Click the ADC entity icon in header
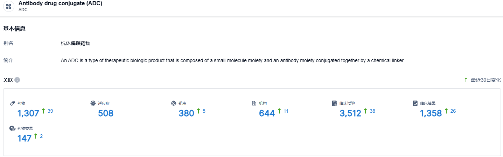Viewport: 503px width, 157px height. pyautogui.click(x=9, y=7)
